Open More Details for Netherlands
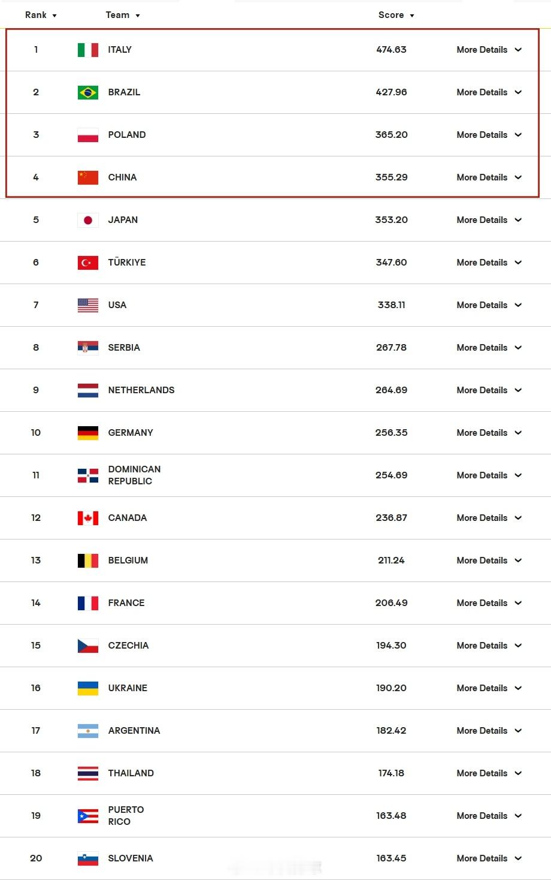Image resolution: width=551 pixels, height=880 pixels. [489, 390]
